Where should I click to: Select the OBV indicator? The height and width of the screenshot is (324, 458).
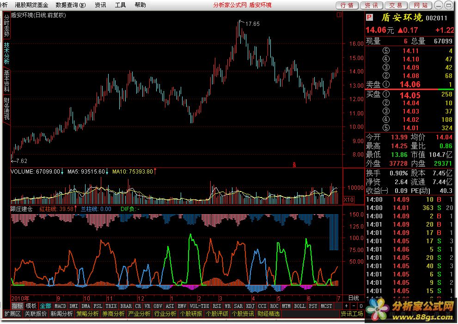[x=158, y=306]
